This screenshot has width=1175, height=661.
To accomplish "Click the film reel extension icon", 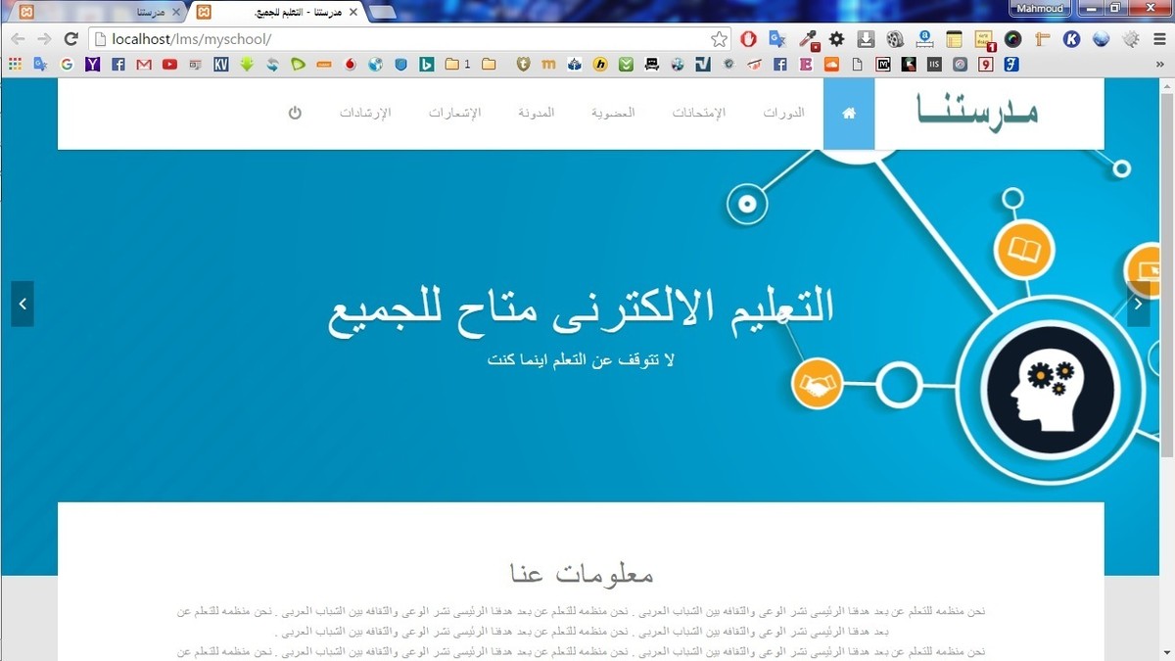I will 895,39.
